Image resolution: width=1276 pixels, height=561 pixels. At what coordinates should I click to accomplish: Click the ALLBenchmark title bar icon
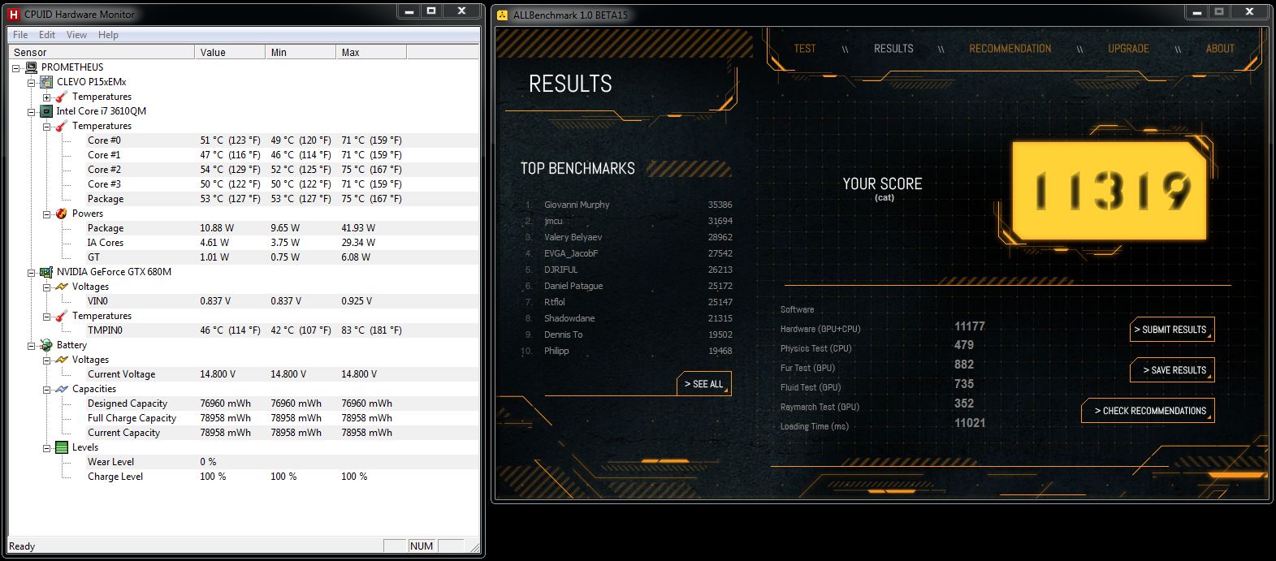(503, 15)
